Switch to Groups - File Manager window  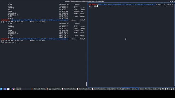point(145,89)
